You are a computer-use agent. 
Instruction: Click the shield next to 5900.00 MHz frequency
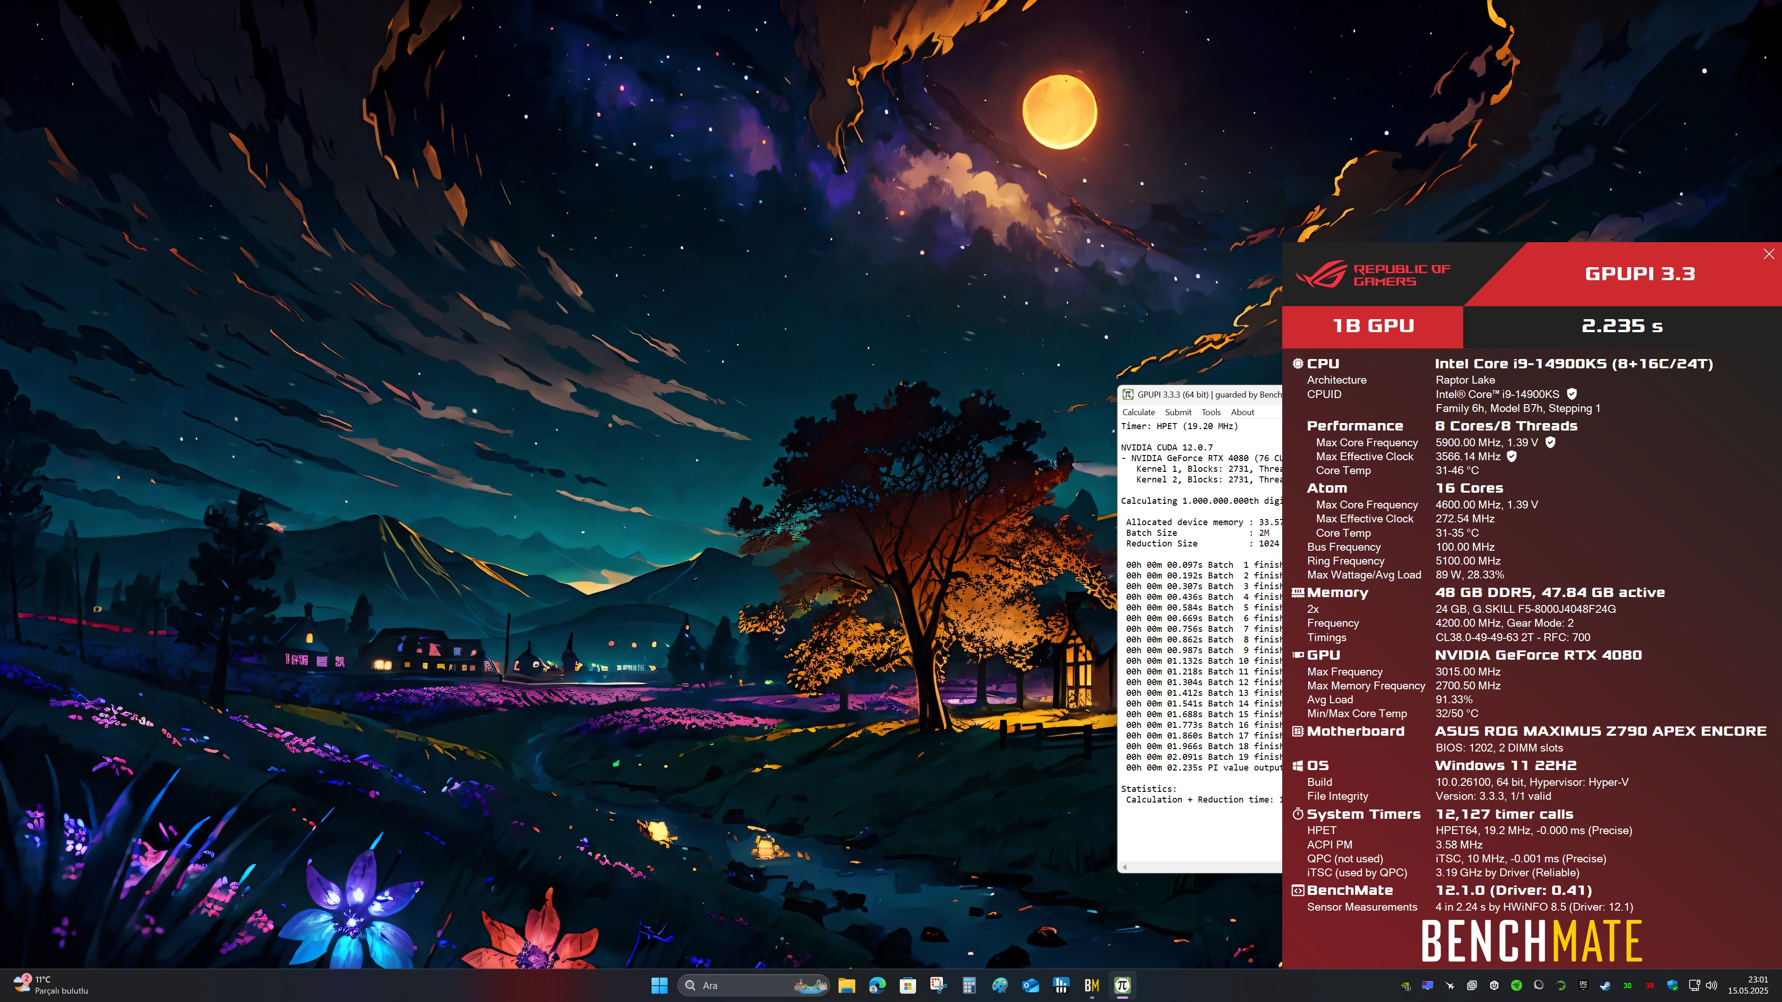click(x=1550, y=443)
